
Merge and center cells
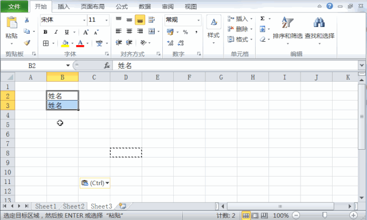[151, 31]
